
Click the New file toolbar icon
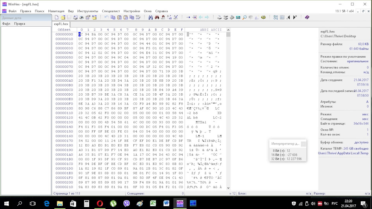click(x=57, y=17)
